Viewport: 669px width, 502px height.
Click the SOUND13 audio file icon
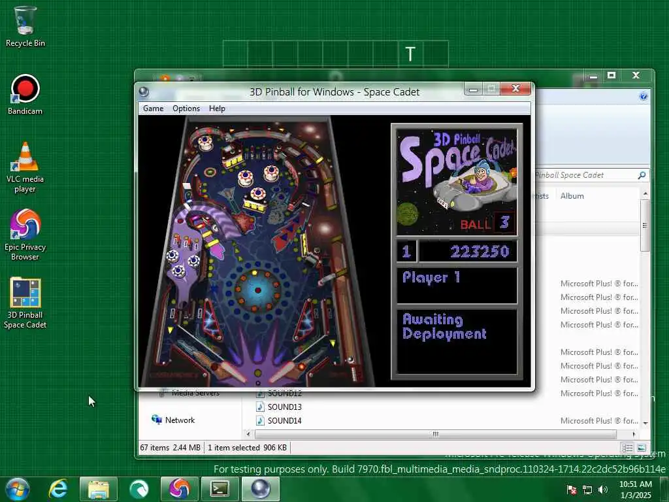point(260,407)
